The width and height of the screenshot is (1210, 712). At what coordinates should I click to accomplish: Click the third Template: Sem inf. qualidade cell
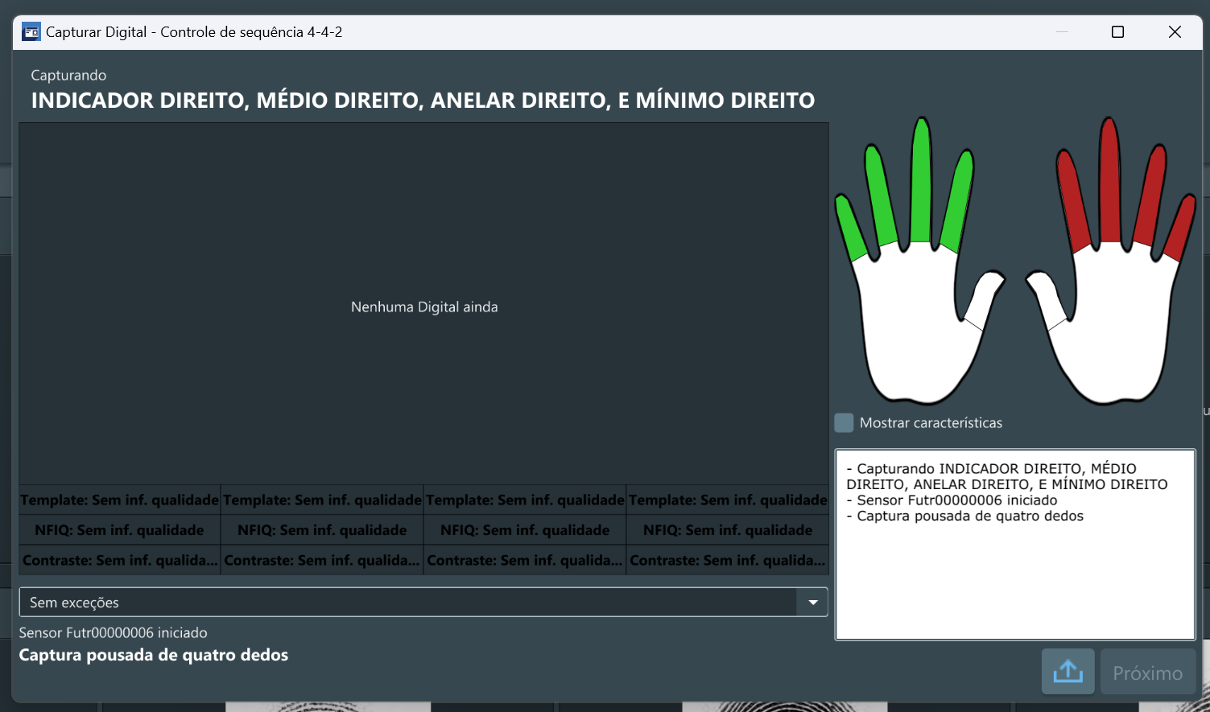coord(526,500)
